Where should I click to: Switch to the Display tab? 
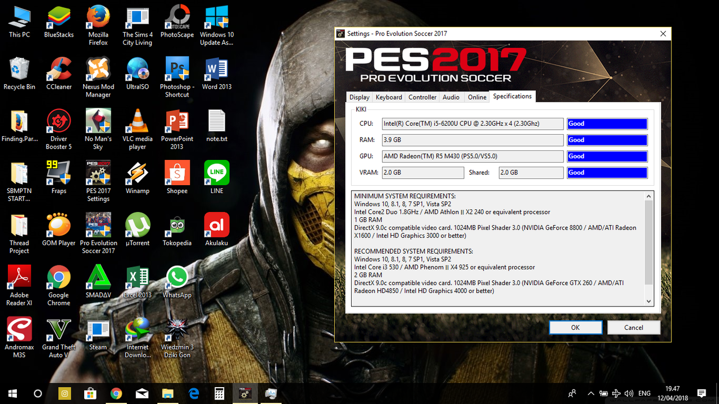(359, 97)
